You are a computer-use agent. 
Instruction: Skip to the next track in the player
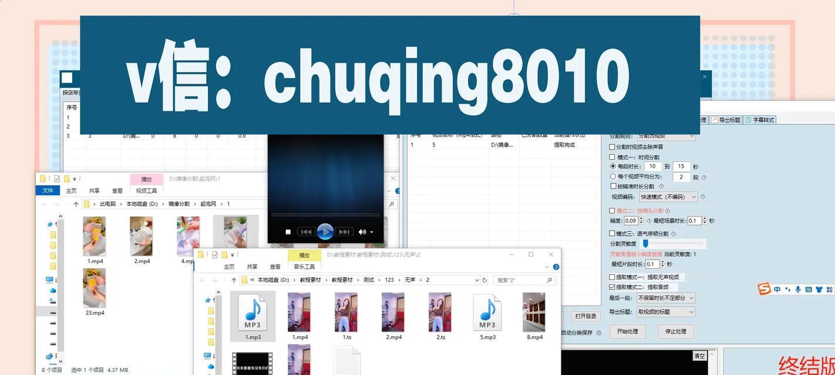tap(345, 232)
